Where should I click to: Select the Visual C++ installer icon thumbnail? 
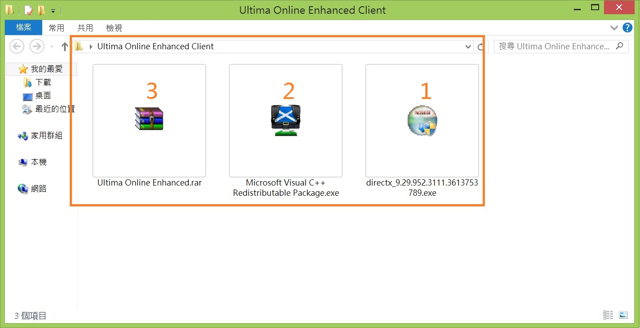click(286, 121)
